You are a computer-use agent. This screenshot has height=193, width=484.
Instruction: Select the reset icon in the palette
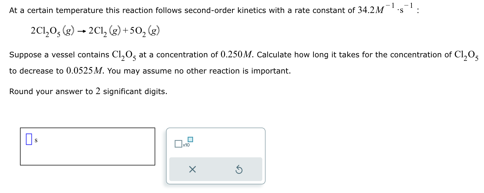(x=240, y=169)
